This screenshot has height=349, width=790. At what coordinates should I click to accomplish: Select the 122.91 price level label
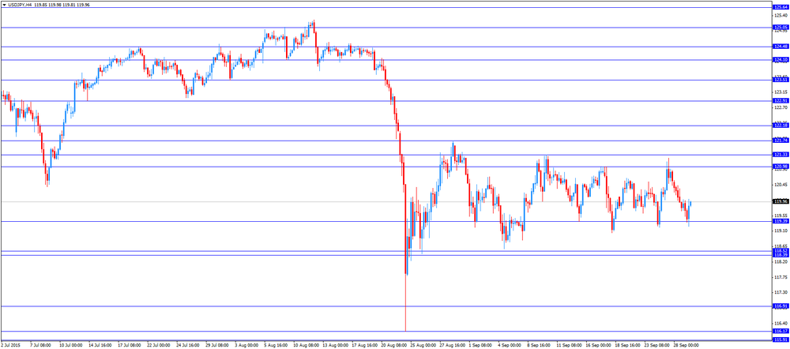781,100
